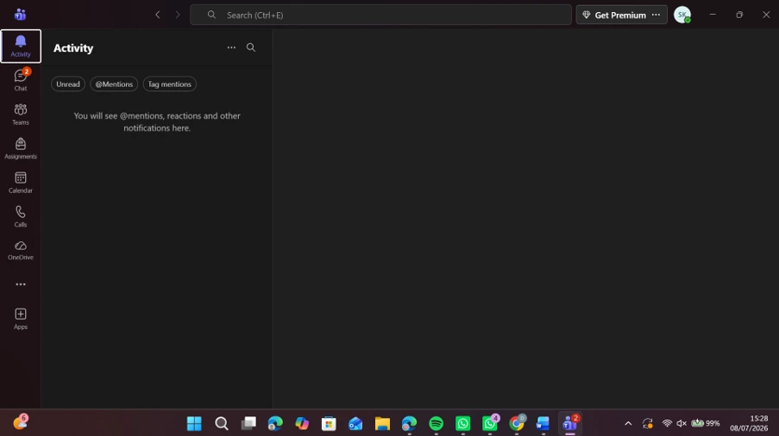The width and height of the screenshot is (779, 436).
Task: Go forward with the forward arrow
Action: click(178, 15)
